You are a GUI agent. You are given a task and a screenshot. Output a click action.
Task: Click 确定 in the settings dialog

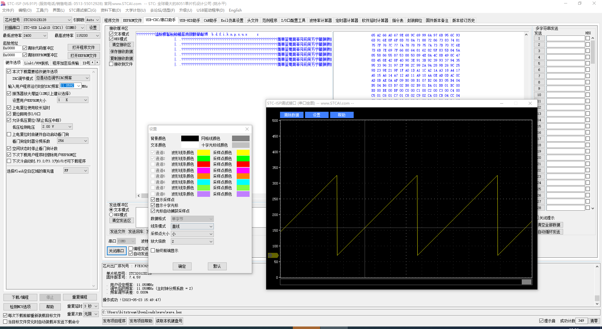[182, 266]
